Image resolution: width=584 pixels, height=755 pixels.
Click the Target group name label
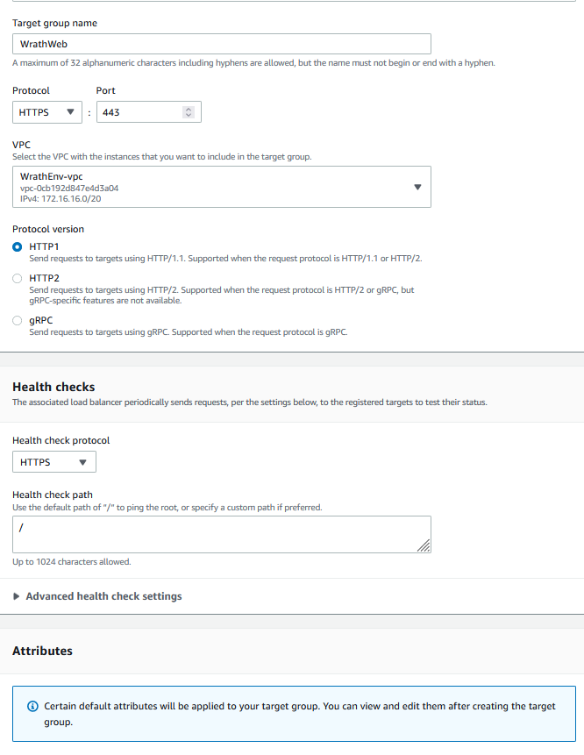point(54,23)
